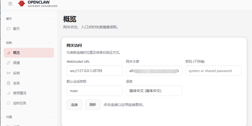
Task: Select the 概览 item in the sidebar
Action: tap(29, 53)
